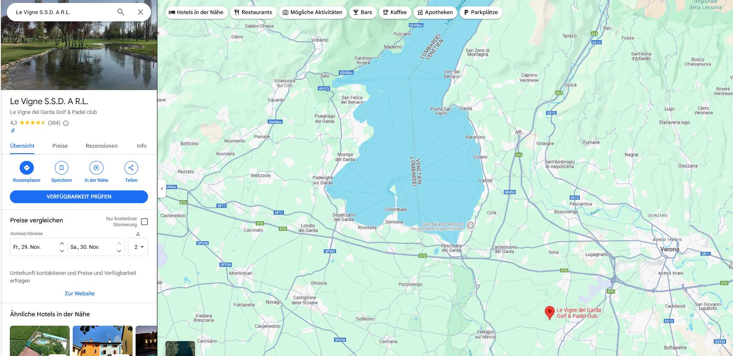This screenshot has width=733, height=356.
Task: Filter map by Restaurants chip
Action: 253,12
